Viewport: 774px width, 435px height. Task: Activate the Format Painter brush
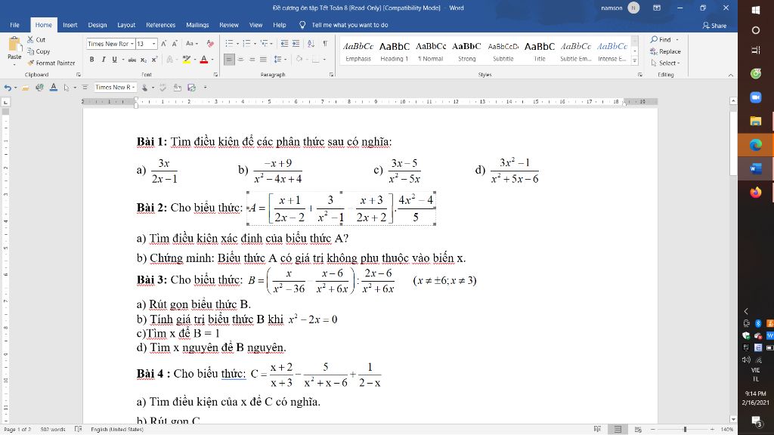pos(51,63)
